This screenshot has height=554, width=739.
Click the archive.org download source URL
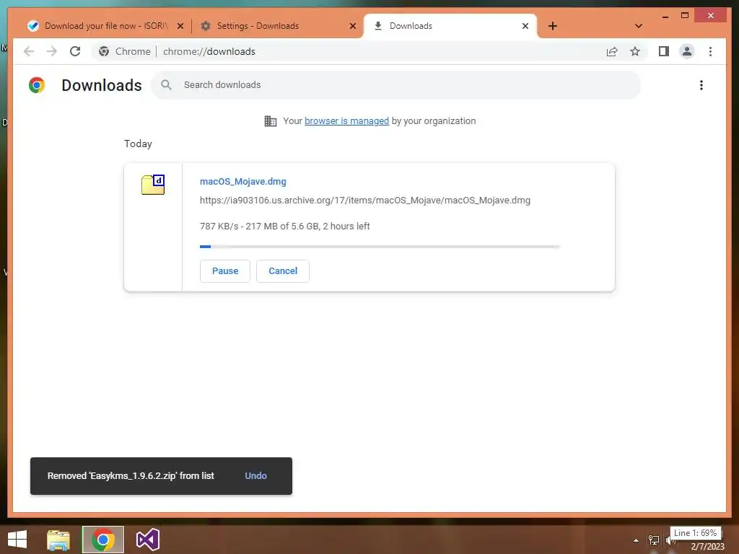pos(364,201)
